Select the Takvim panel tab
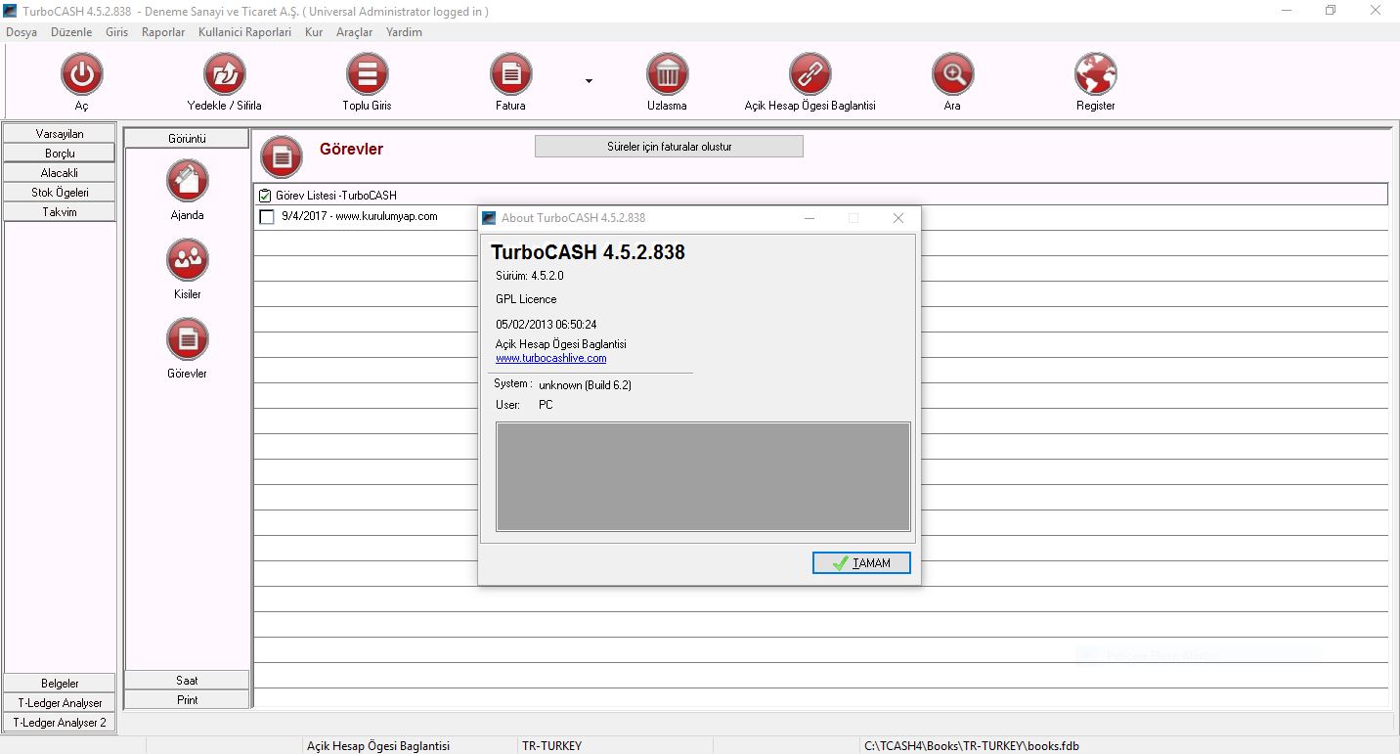Screen dimensions: 1400x754 click(x=60, y=211)
